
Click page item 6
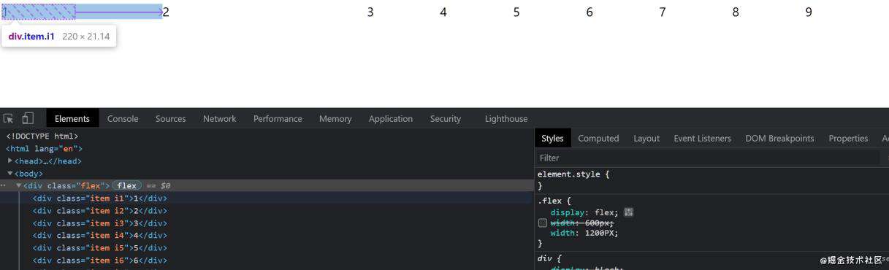point(590,12)
